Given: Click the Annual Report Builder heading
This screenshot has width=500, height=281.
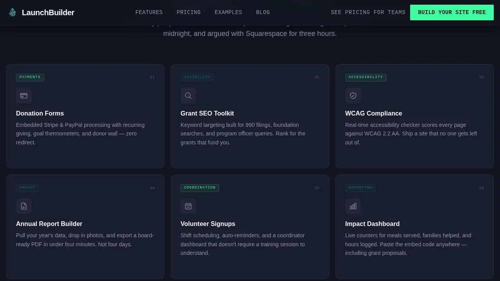Looking at the screenshot, I should [49, 224].
